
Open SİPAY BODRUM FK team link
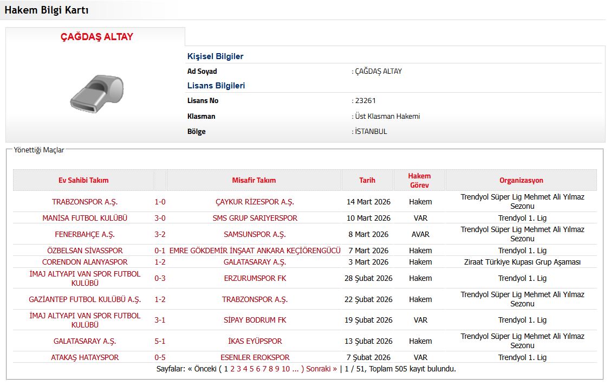[x=255, y=320]
